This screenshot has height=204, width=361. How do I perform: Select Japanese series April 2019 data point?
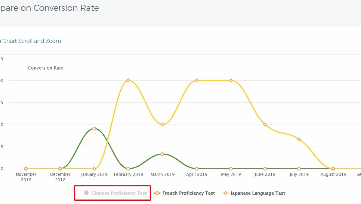coord(196,80)
